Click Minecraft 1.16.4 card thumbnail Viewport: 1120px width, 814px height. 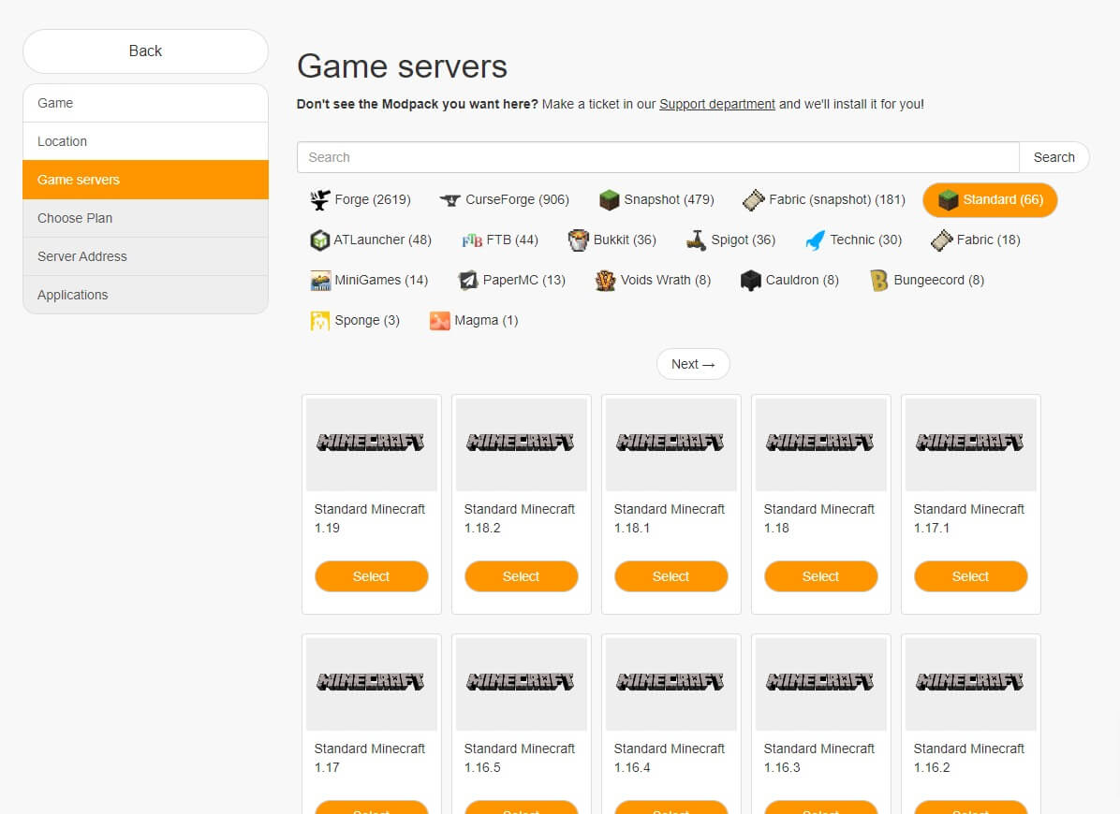pos(671,684)
